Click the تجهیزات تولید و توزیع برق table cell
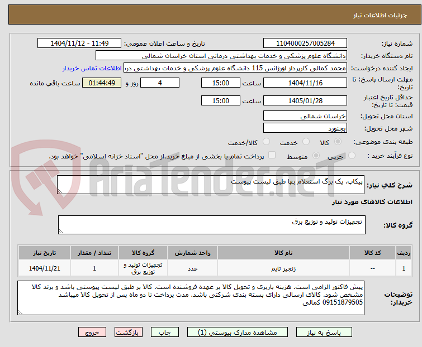The height and width of the screenshot is (347, 422). tap(143, 268)
